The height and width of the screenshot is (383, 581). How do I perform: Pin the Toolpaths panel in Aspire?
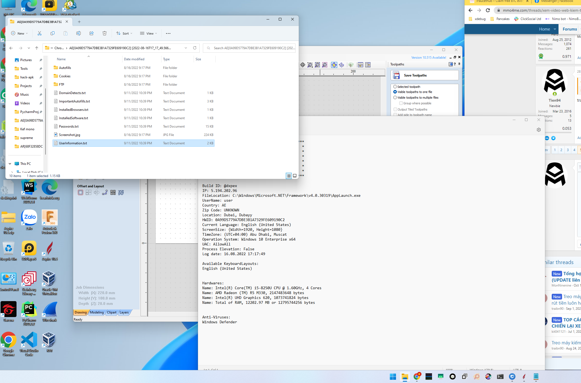pyautogui.click(x=459, y=64)
